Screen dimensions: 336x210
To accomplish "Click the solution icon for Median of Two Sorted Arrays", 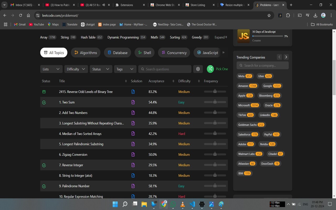I will coord(133,134).
